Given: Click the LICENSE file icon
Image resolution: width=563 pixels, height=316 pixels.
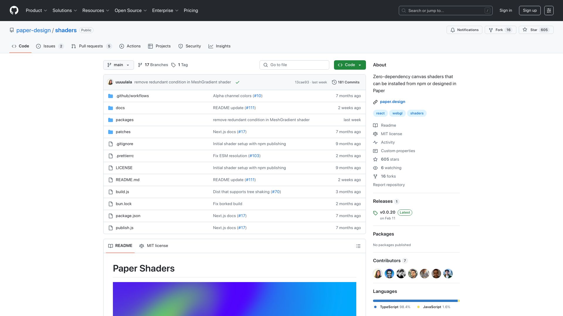Looking at the screenshot, I should pos(111,168).
